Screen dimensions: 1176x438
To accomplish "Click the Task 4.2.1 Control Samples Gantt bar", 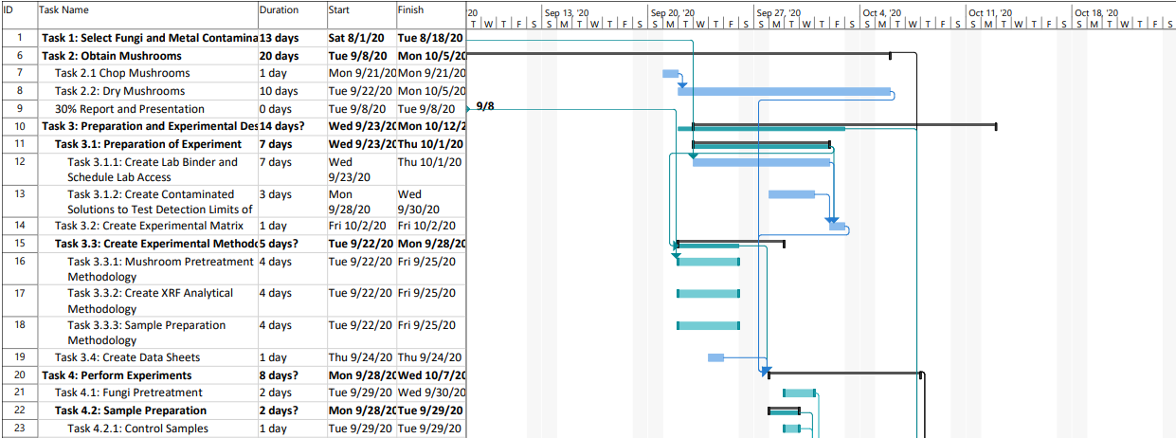I will point(791,429).
